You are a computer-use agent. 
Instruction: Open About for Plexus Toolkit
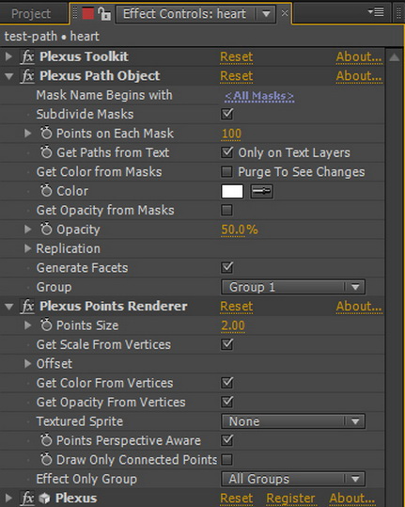[x=359, y=56]
